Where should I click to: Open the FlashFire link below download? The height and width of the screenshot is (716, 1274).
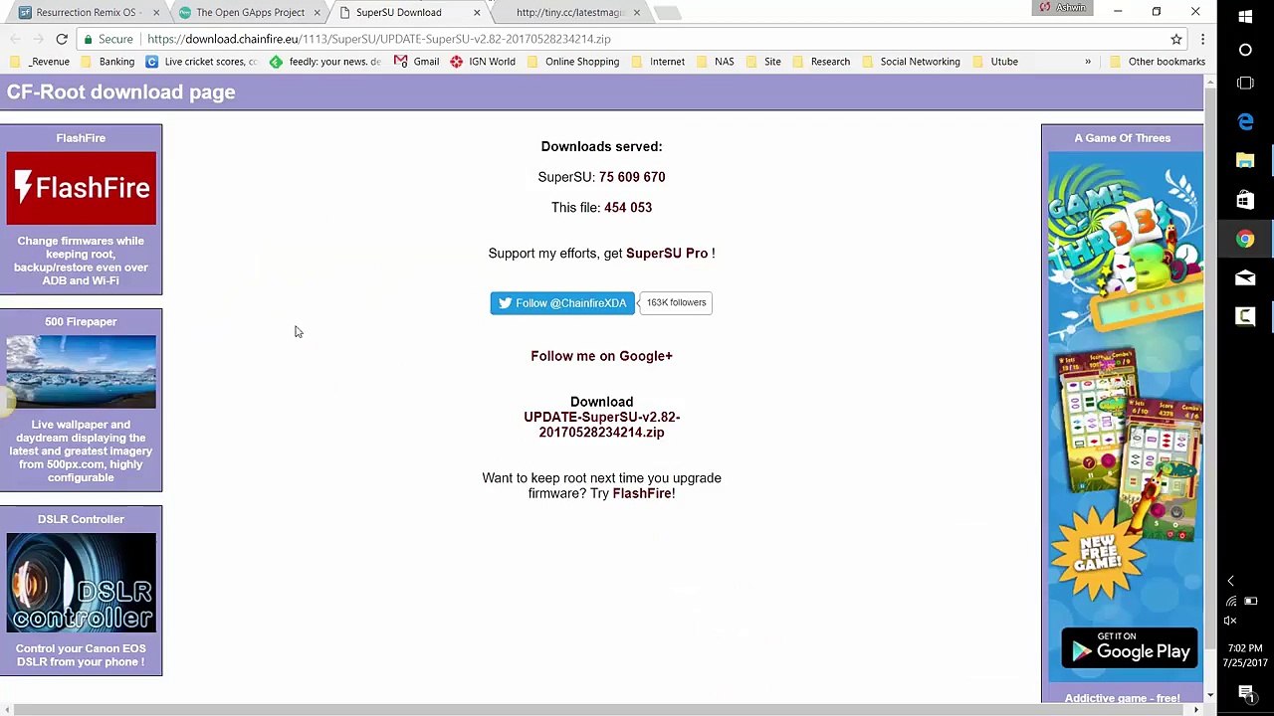click(x=642, y=493)
